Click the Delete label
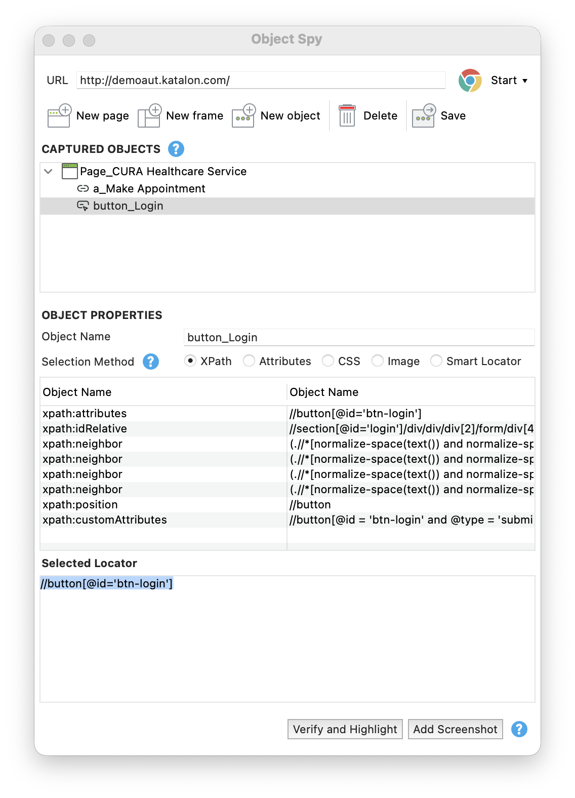575x798 pixels. pos(381,116)
